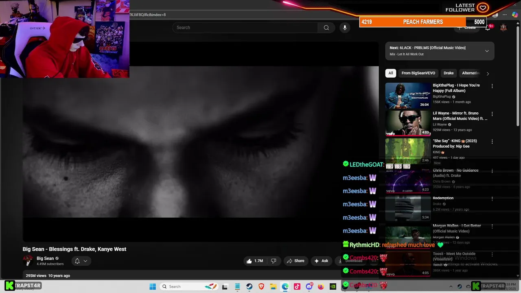
Task: Open Lil Wayne - Mirror ft. Bruno Mars title
Action: (460, 116)
